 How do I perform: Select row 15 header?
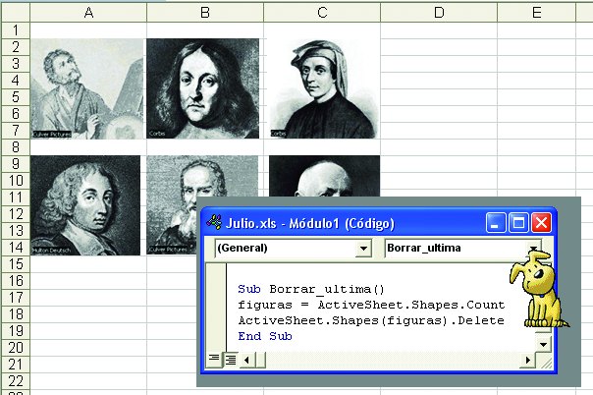tap(16, 263)
